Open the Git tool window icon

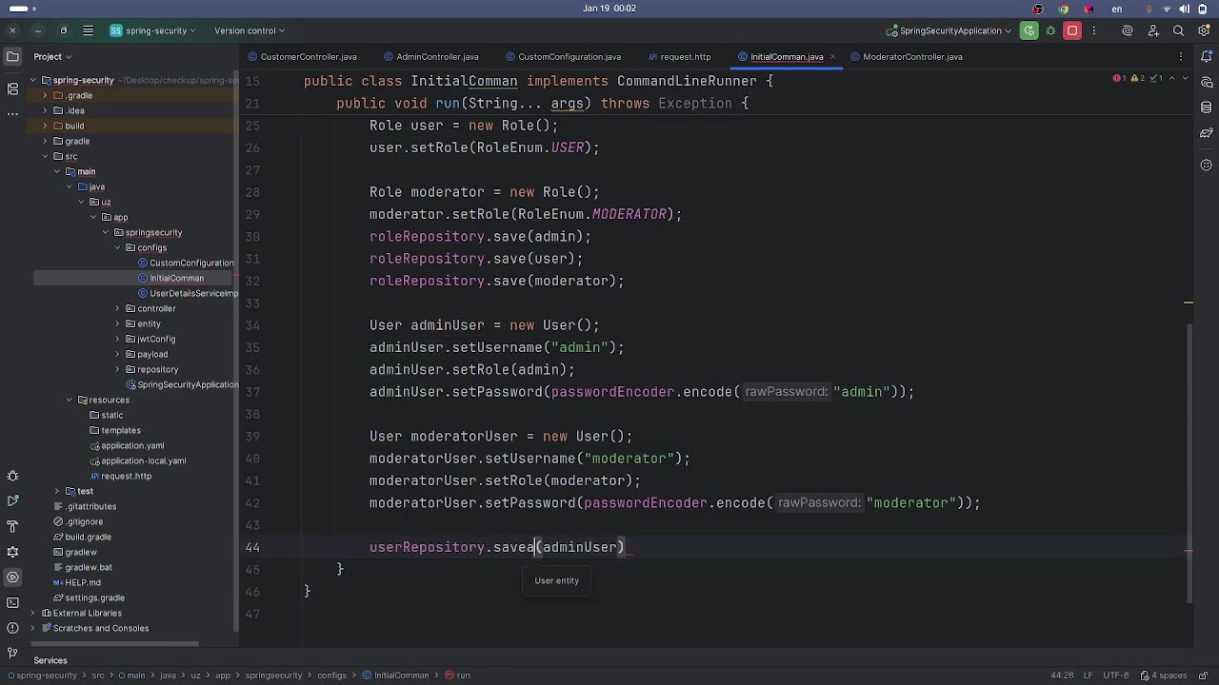click(x=12, y=653)
